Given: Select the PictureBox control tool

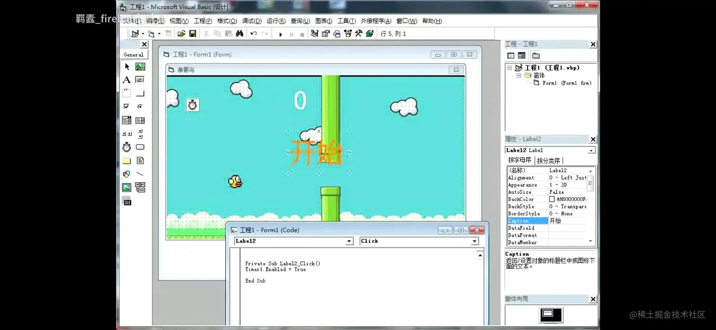Looking at the screenshot, I should click(x=140, y=67).
